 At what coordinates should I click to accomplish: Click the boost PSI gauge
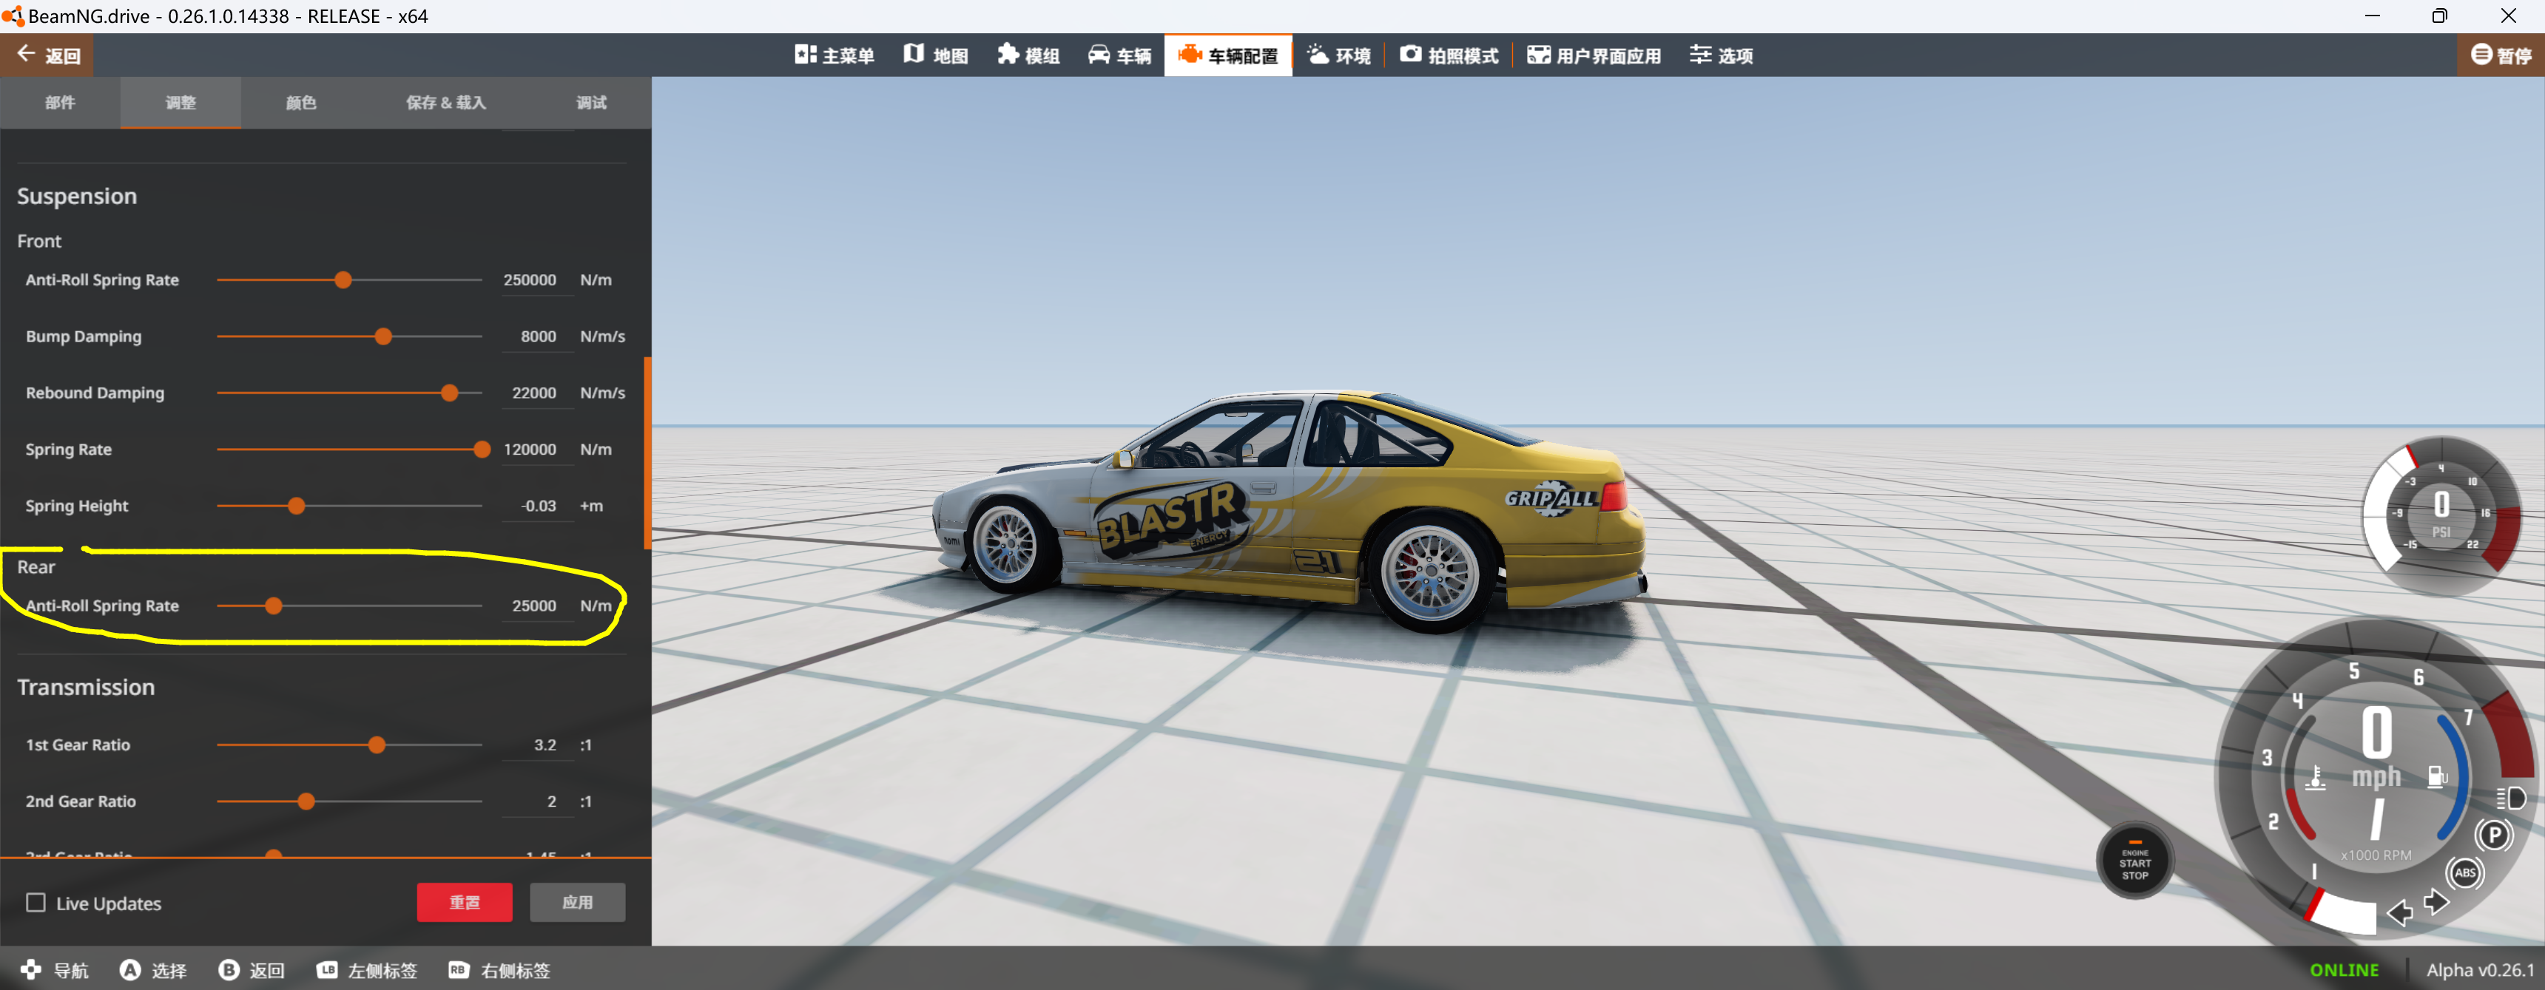click(x=2441, y=515)
